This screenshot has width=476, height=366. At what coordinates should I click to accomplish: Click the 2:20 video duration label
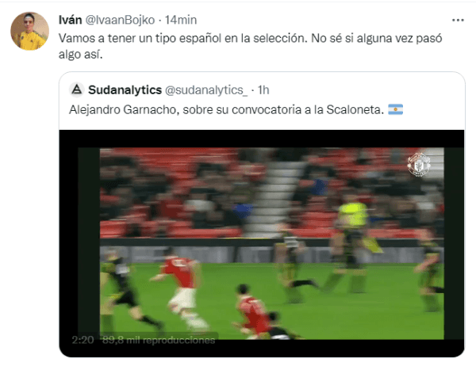coord(83,340)
